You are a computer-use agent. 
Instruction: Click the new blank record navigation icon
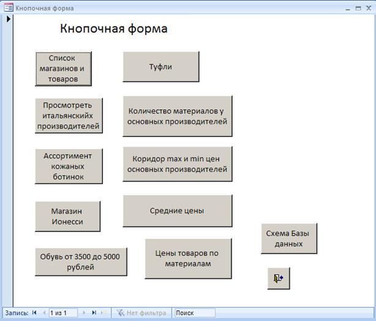click(x=103, y=313)
